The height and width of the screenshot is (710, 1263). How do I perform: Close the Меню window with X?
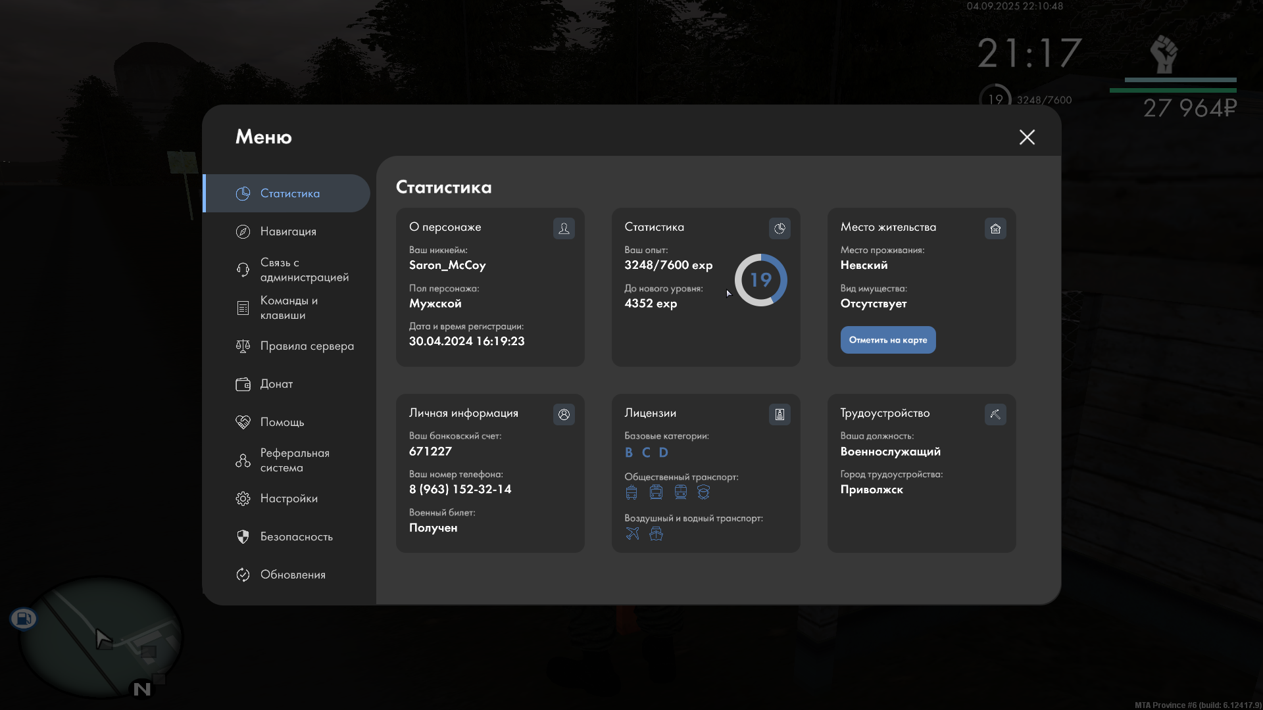(1027, 137)
